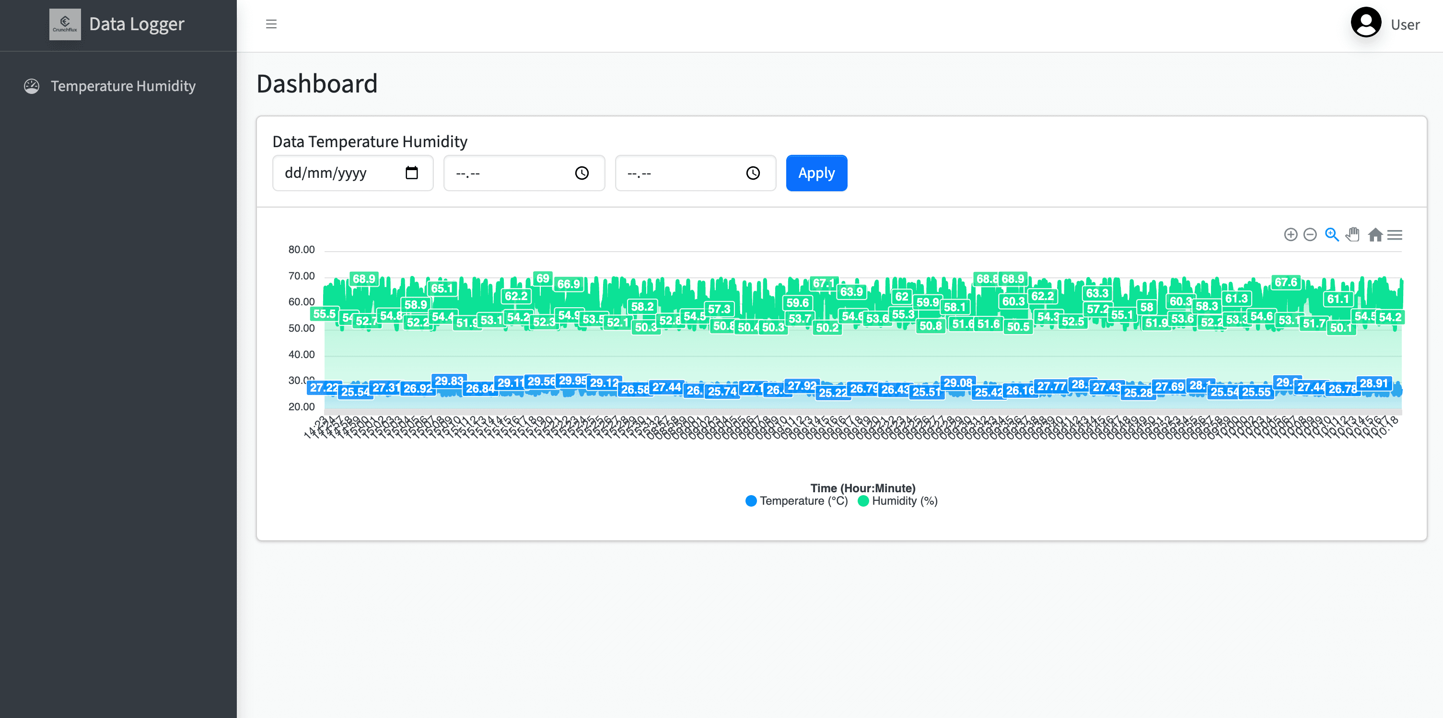This screenshot has height=718, width=1443.
Task: Open the clock picker for the end time
Action: click(753, 173)
